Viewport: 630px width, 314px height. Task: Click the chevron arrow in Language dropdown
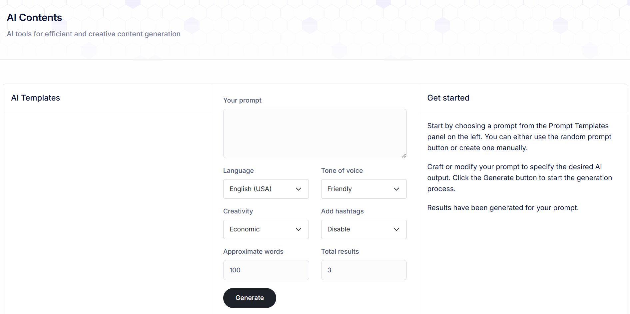pyautogui.click(x=299, y=189)
